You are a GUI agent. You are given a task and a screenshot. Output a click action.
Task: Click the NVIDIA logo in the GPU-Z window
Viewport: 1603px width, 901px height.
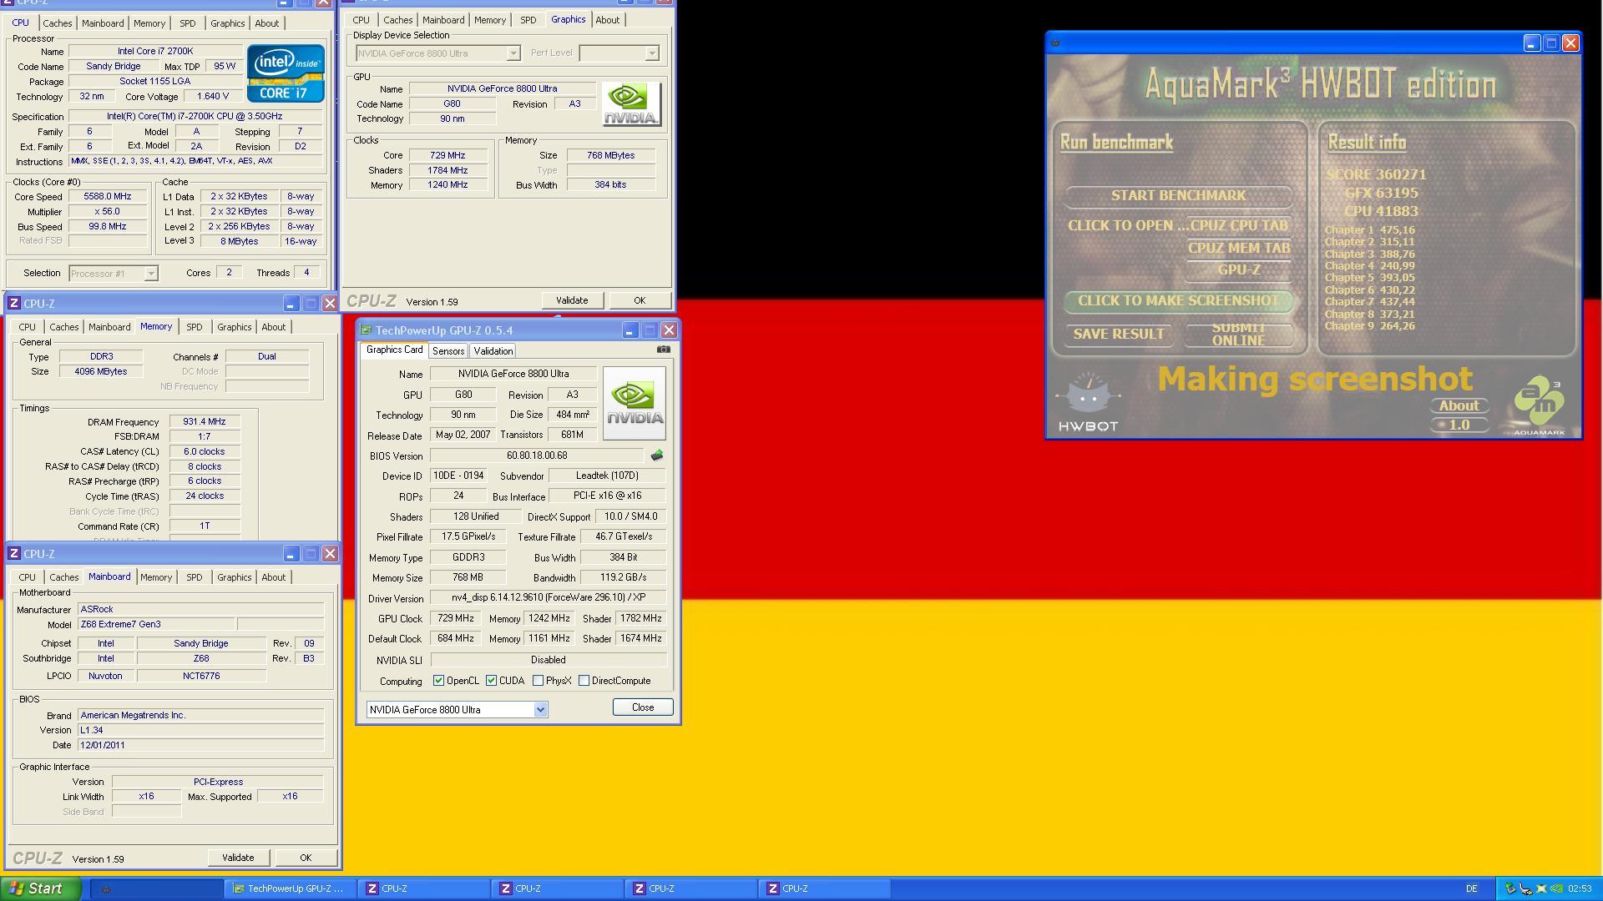[x=635, y=403]
